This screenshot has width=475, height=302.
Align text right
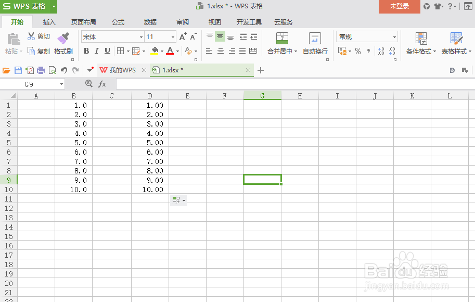232,51
